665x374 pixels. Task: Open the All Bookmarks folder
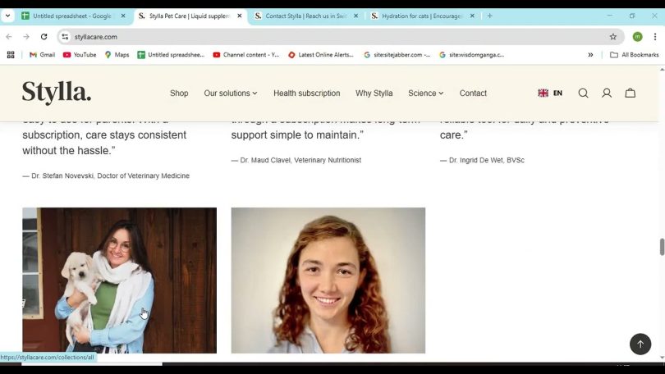coord(634,55)
